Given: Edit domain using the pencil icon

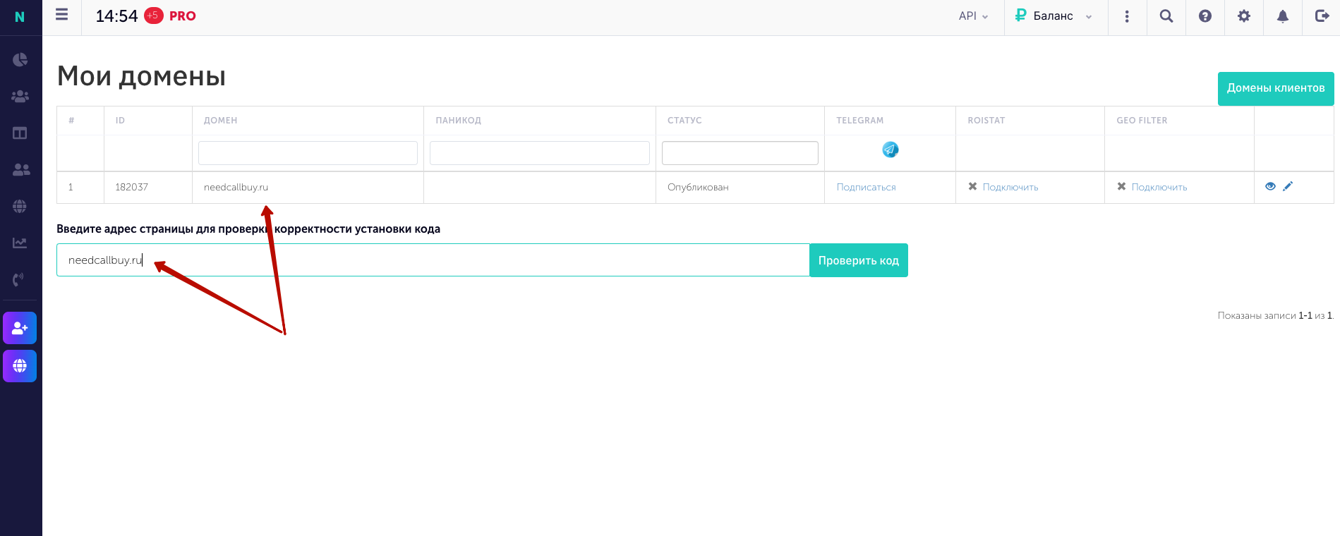Looking at the screenshot, I should pyautogui.click(x=1288, y=186).
